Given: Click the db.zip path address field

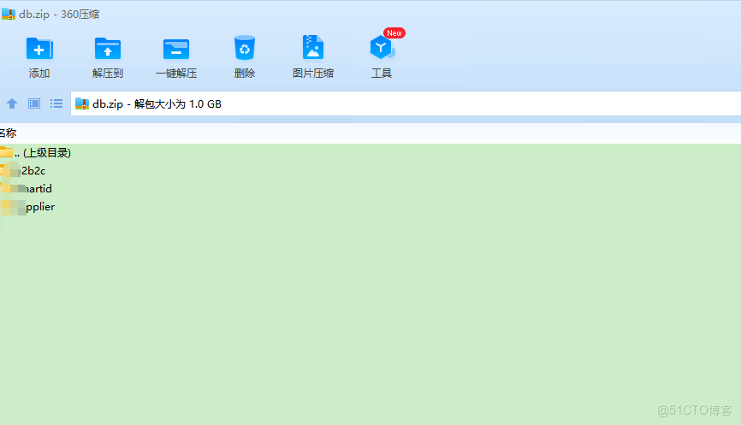Looking at the screenshot, I should 406,103.
